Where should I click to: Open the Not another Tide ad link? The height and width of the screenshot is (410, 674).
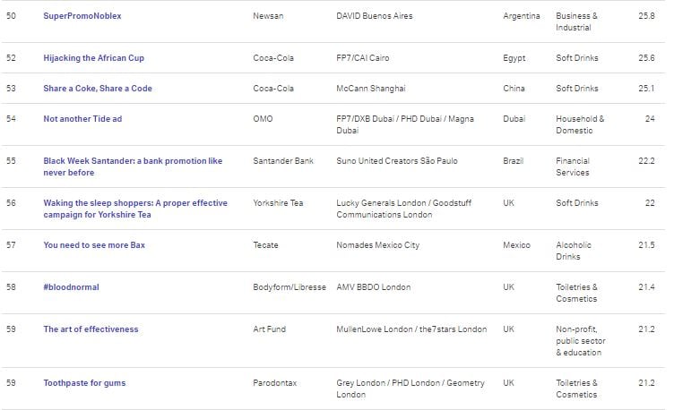coord(82,119)
